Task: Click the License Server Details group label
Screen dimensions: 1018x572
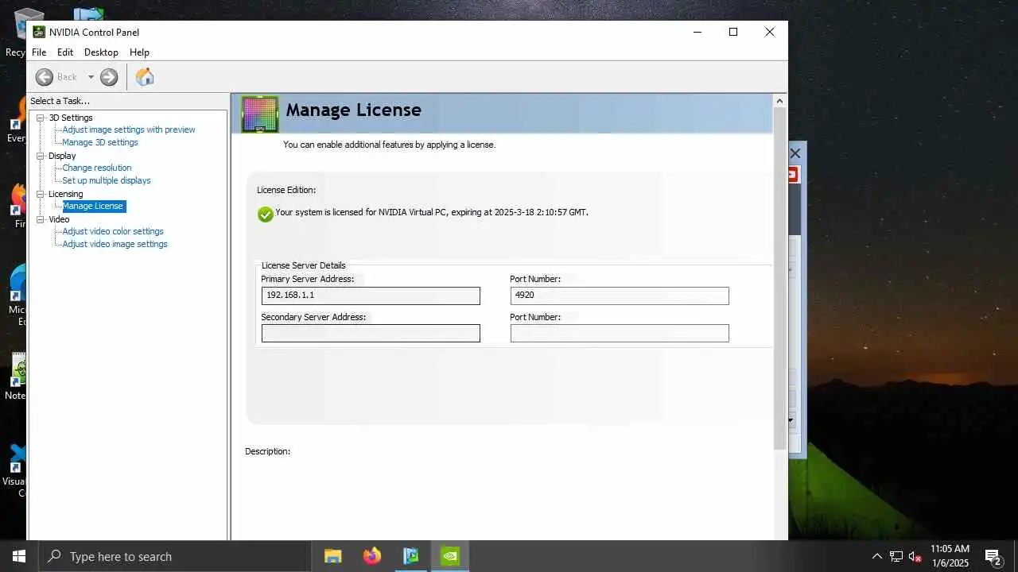Action: coord(304,265)
